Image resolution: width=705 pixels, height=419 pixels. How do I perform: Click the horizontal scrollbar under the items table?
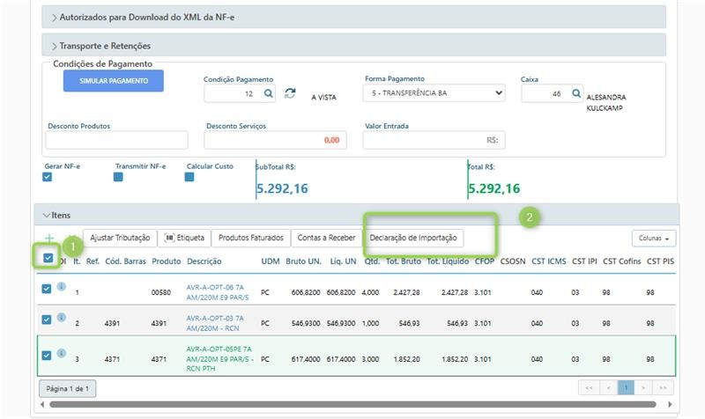[x=352, y=404]
